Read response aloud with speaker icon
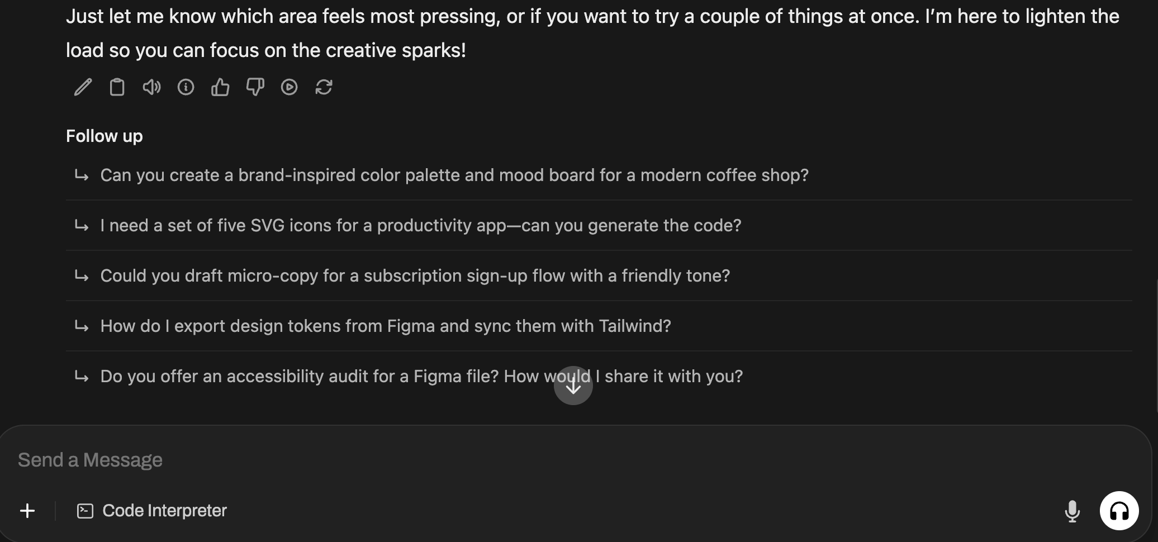Image resolution: width=1158 pixels, height=542 pixels. (151, 87)
